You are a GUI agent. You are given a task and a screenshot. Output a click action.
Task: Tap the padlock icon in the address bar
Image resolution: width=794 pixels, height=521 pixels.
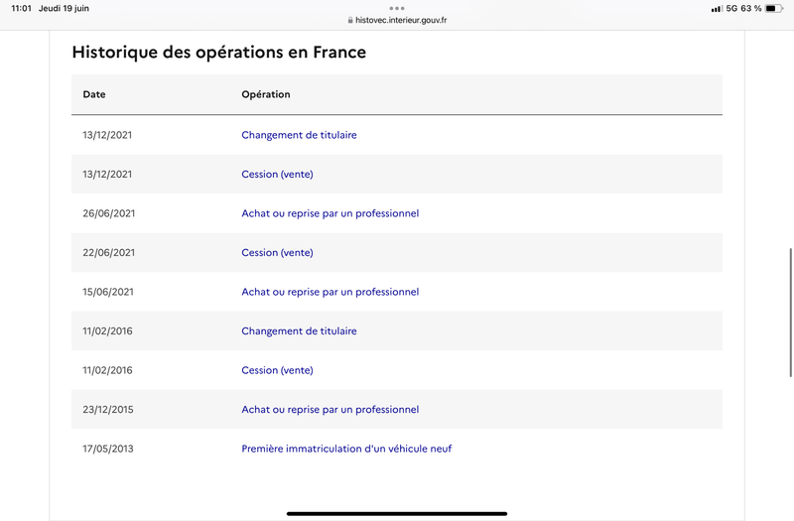pos(350,20)
